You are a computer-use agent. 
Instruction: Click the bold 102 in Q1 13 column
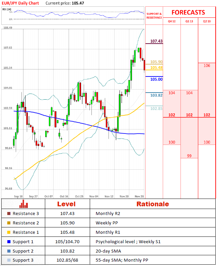coord(189,115)
